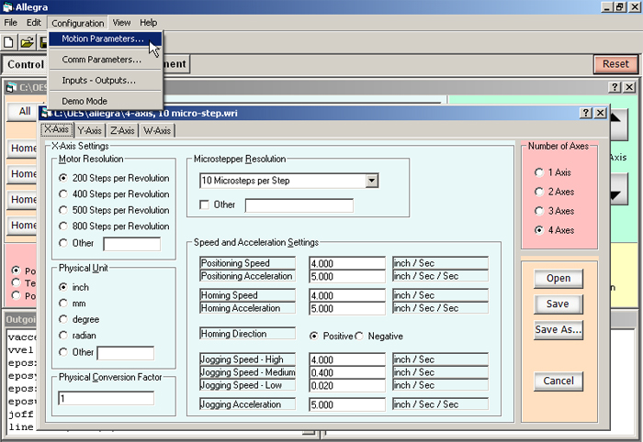Switch to W-Axis tab
The image size is (643, 442).
pos(157,130)
